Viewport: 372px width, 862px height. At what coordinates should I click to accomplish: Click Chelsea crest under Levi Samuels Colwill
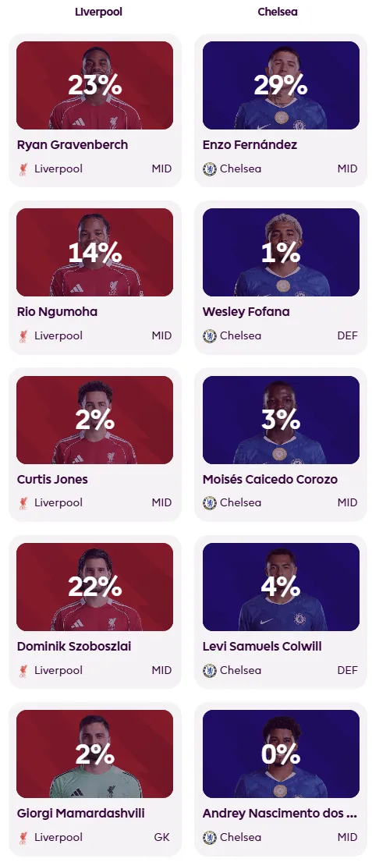coord(209,671)
